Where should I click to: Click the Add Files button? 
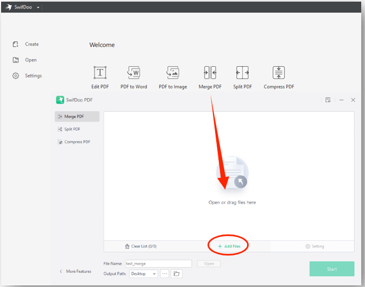point(229,246)
